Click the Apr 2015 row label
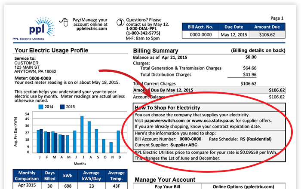 (x=27, y=185)
